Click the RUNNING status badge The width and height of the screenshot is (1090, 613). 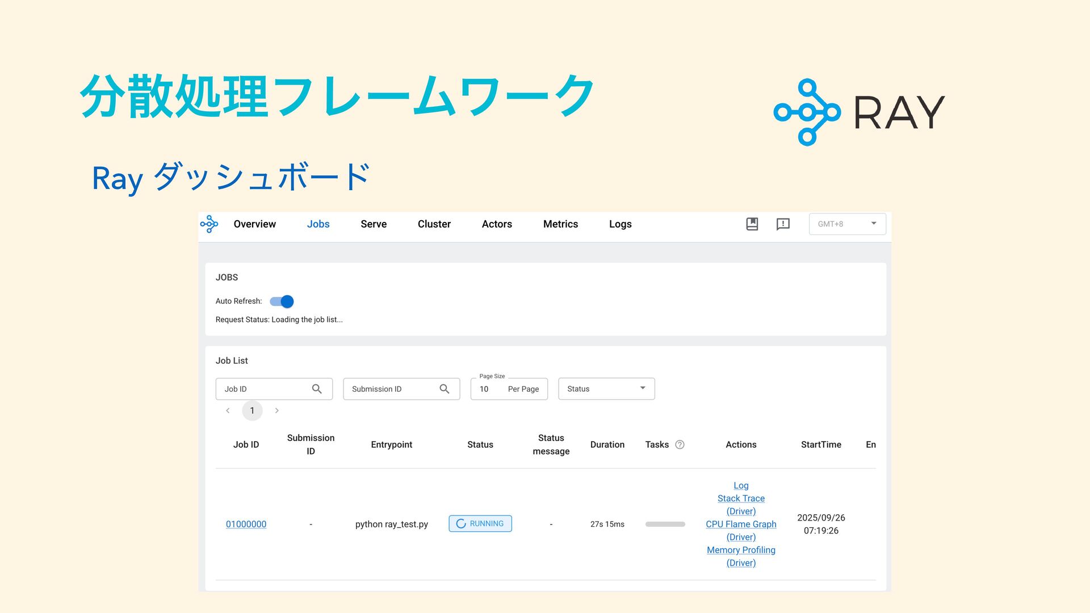(x=480, y=523)
